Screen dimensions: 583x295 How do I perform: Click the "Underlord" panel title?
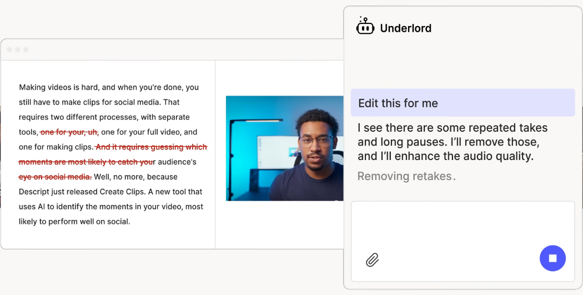tap(405, 28)
